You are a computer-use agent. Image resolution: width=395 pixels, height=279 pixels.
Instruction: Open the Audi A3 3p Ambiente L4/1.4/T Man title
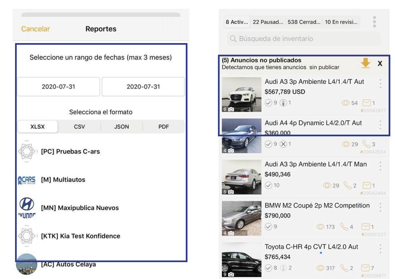(316, 164)
